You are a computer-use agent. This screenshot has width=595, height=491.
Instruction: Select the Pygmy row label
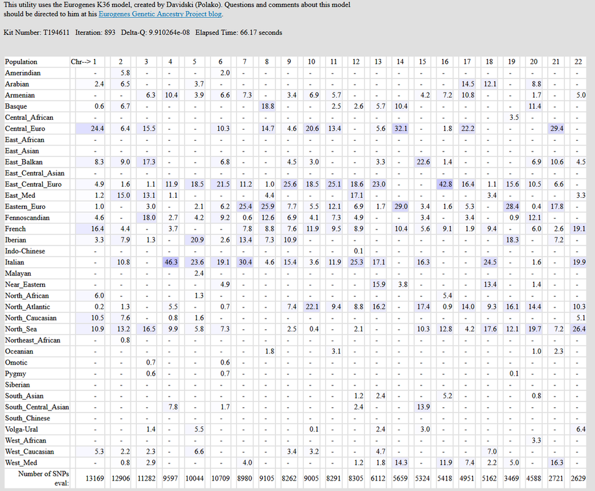click(x=15, y=374)
